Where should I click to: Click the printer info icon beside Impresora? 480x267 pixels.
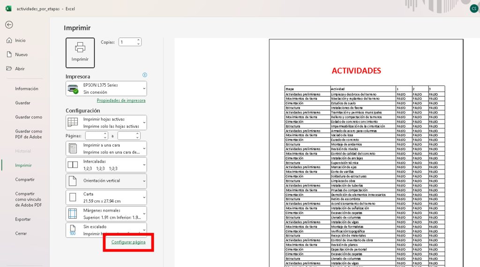(145, 75)
